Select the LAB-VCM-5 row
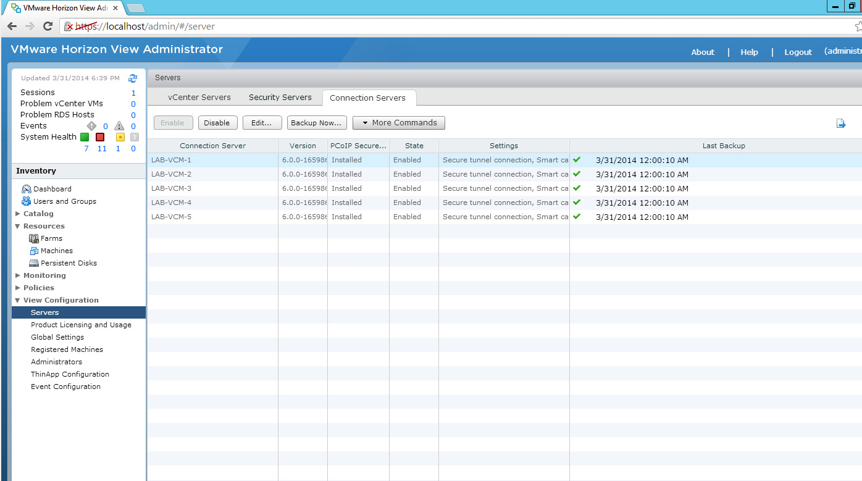Screen dimensions: 862x481 pos(504,217)
